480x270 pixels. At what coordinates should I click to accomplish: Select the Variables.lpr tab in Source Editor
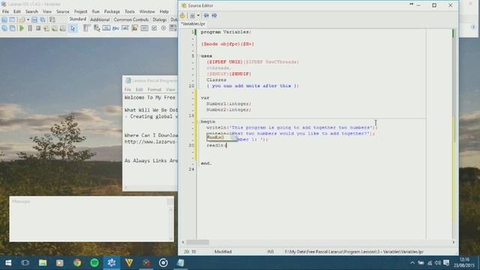(193, 23)
